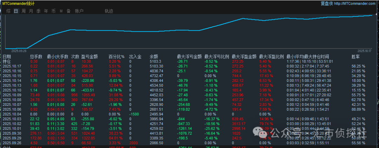
Task: Open the 备 notes tab
Action: point(69,11)
